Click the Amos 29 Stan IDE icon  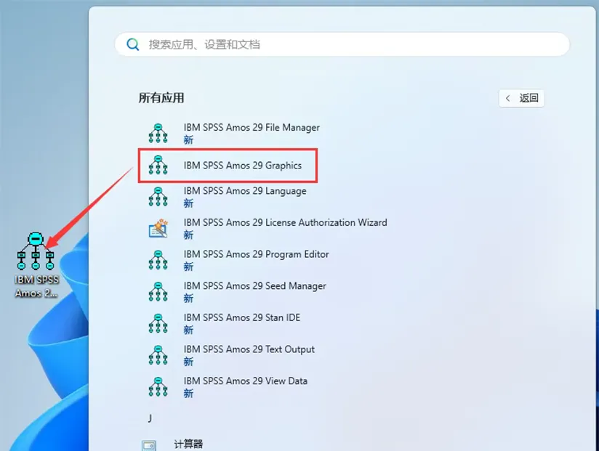click(x=158, y=324)
